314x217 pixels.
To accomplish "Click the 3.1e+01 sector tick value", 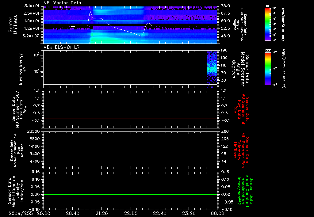I will 32,6.
